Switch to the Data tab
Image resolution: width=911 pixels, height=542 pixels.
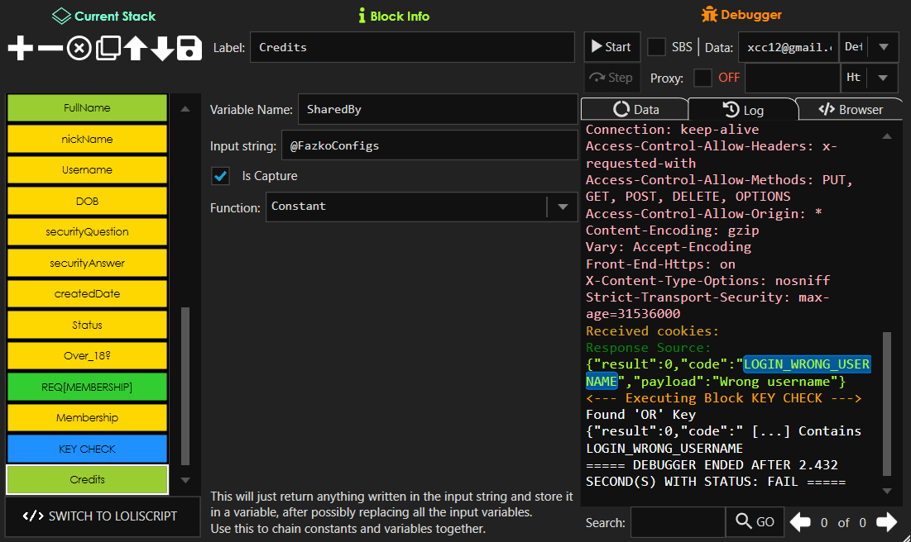(x=633, y=108)
